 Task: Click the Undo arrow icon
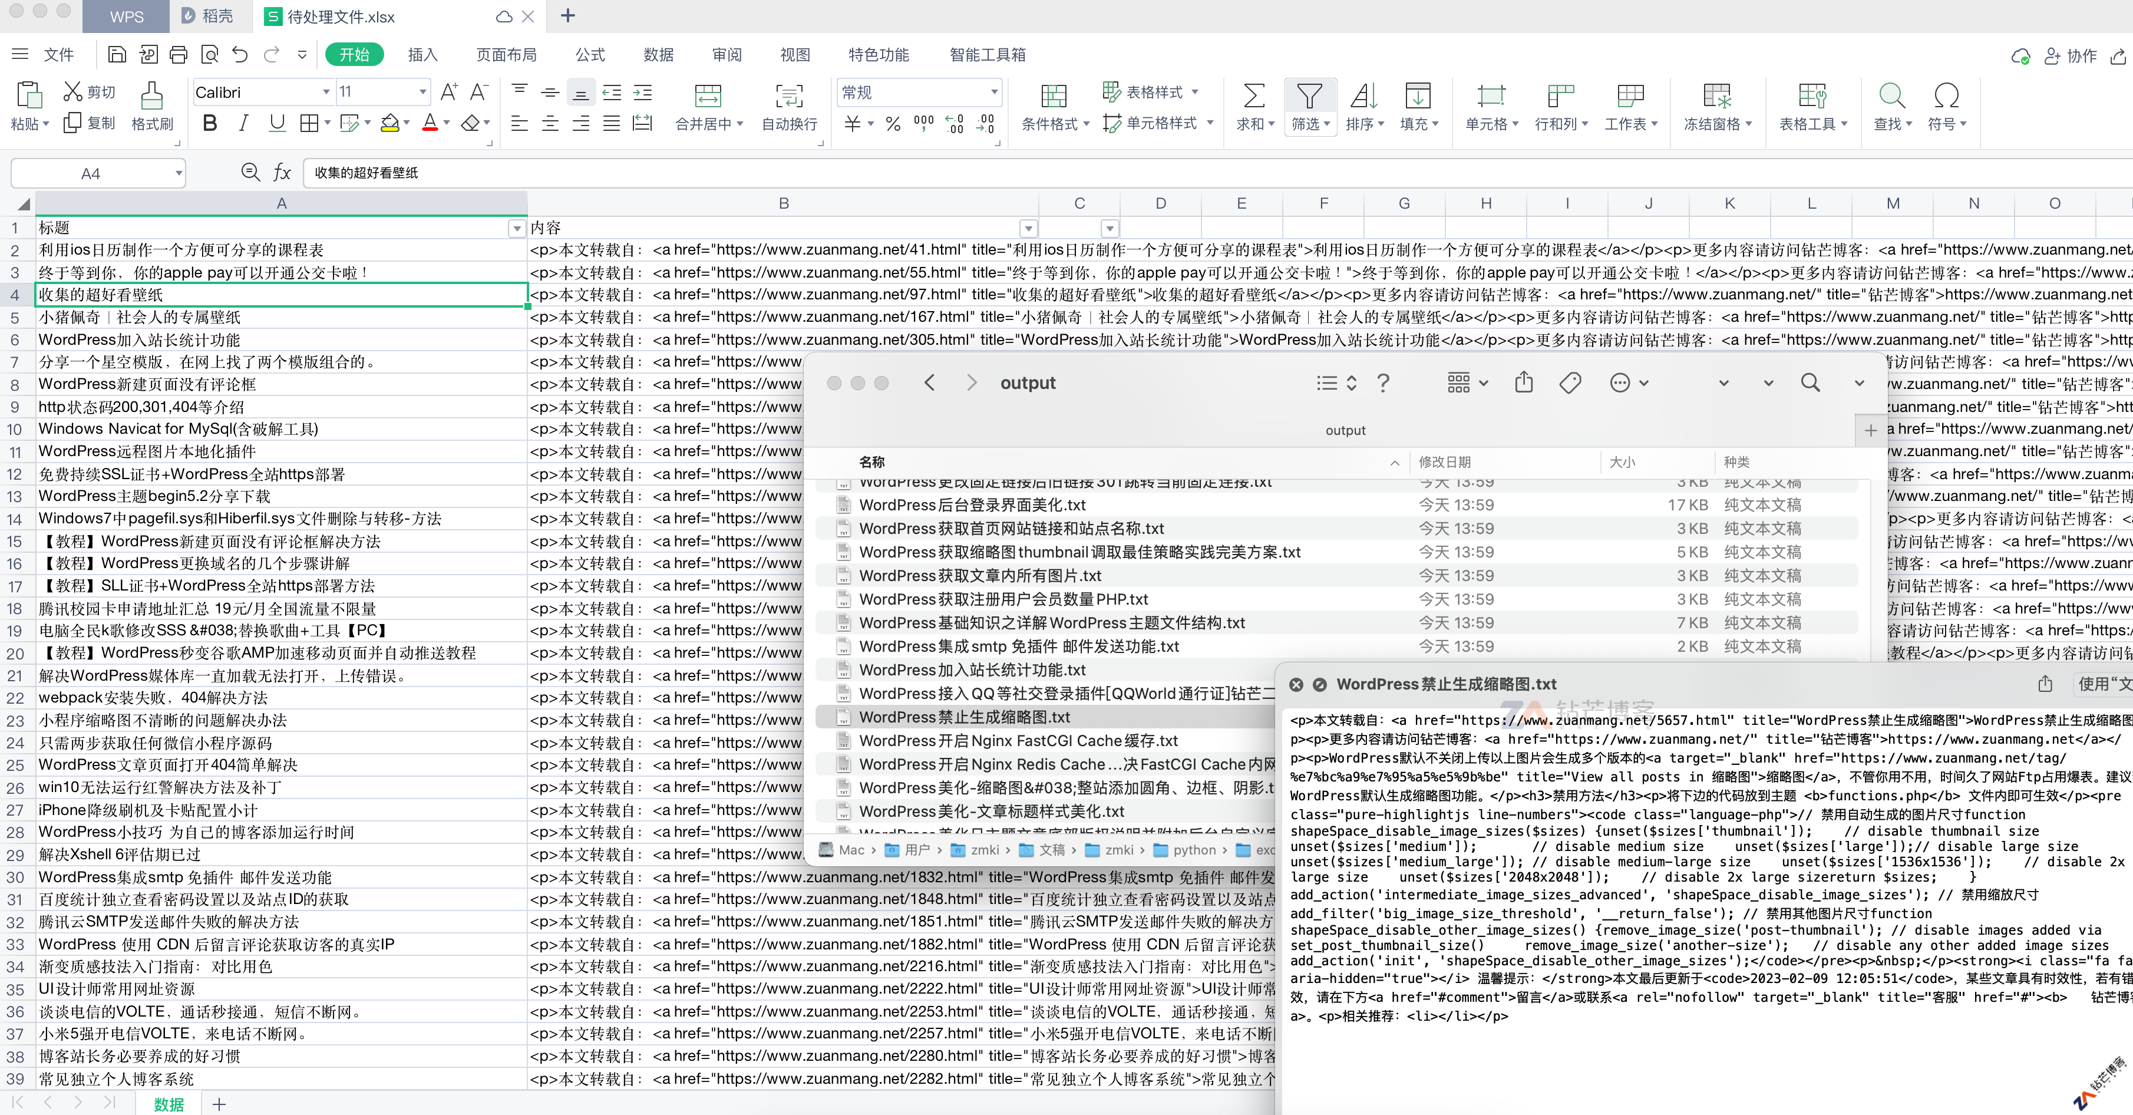click(240, 55)
